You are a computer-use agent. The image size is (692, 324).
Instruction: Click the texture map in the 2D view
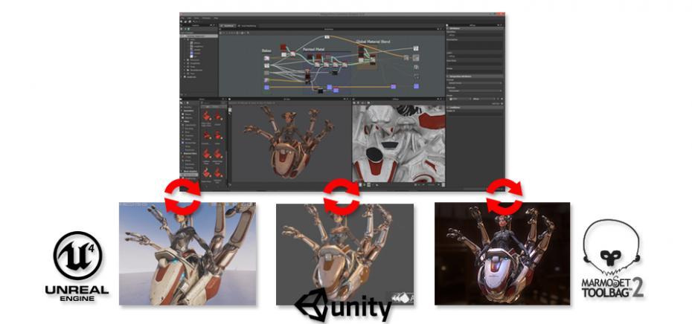coord(400,143)
